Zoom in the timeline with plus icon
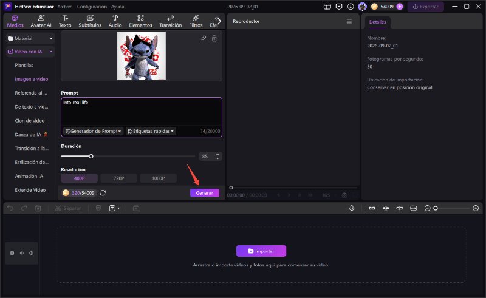Viewport: 486px width, 298px height. click(476, 208)
